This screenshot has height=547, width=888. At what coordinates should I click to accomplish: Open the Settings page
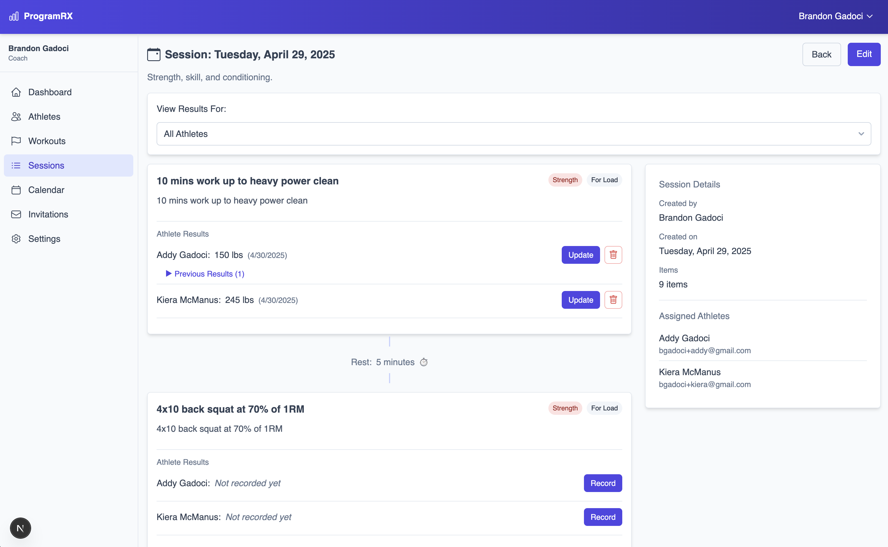point(68,239)
